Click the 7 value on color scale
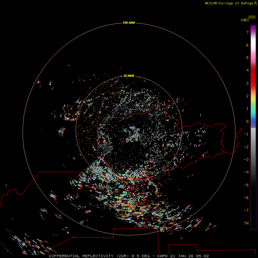Viewport: 258px width, 258px height. click(247, 32)
